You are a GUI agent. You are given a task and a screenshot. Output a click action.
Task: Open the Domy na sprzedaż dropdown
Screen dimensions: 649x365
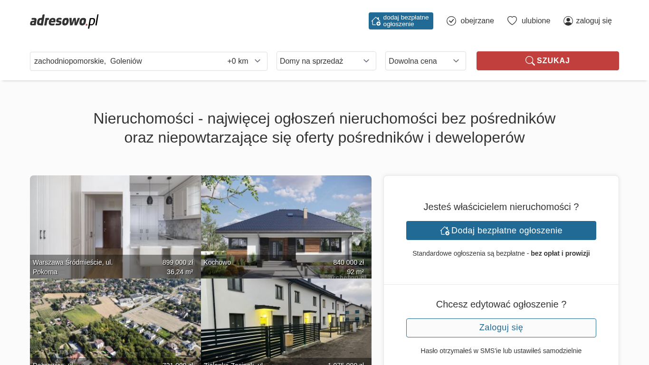pos(326,61)
